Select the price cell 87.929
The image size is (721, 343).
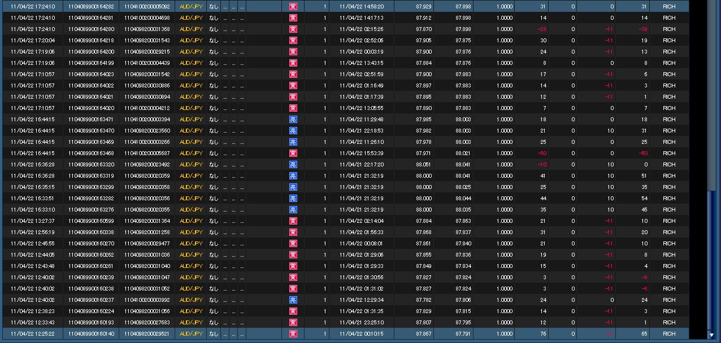[424, 7]
